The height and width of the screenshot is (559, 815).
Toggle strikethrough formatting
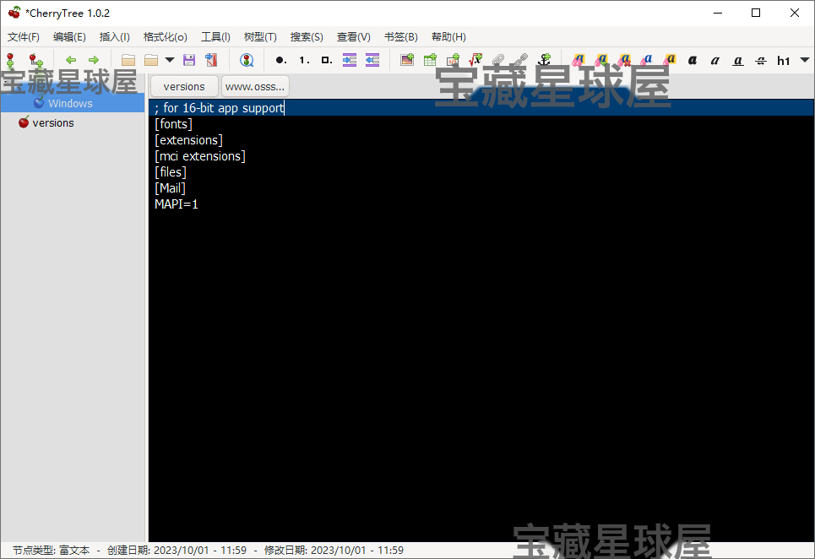(761, 61)
